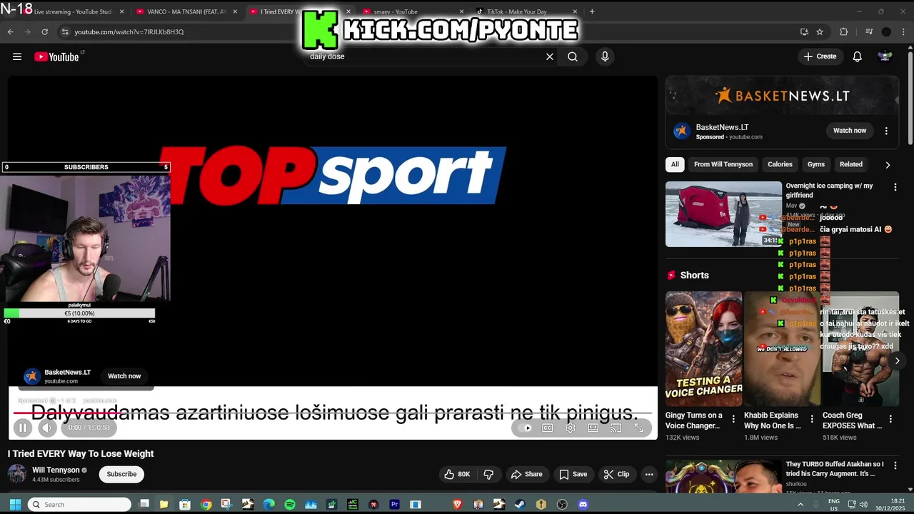Save the video to a playlist
Image resolution: width=914 pixels, height=514 pixels.
pos(573,474)
